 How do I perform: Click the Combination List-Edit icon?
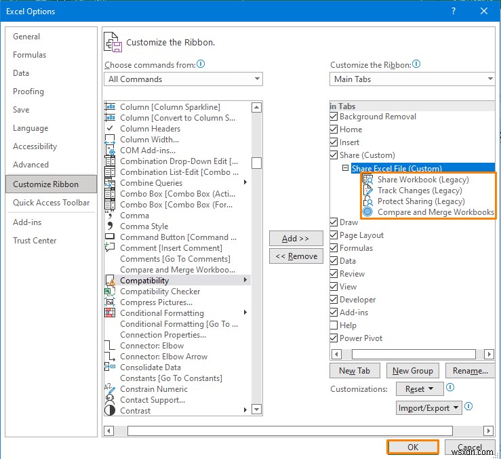pos(110,172)
